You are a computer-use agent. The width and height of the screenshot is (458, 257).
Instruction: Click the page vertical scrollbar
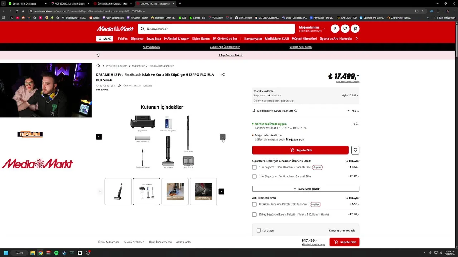click(x=457, y=41)
